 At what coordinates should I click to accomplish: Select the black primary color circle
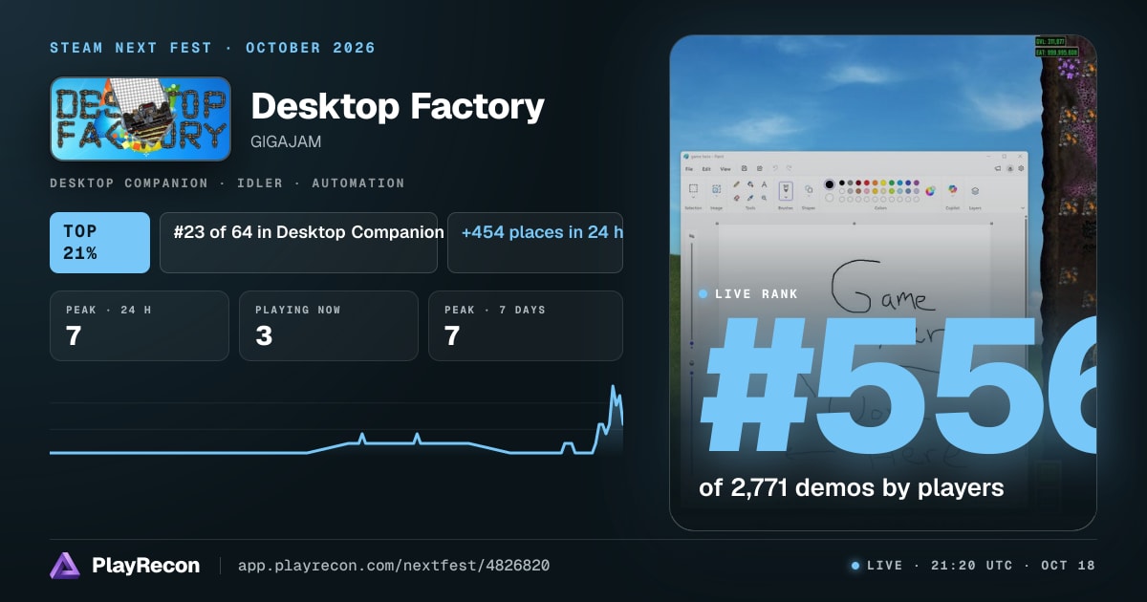pos(830,184)
